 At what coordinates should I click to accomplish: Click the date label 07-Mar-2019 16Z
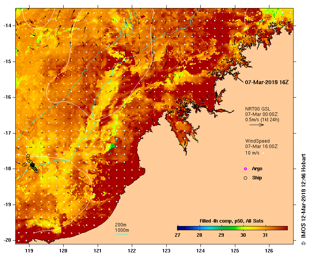(x=267, y=82)
